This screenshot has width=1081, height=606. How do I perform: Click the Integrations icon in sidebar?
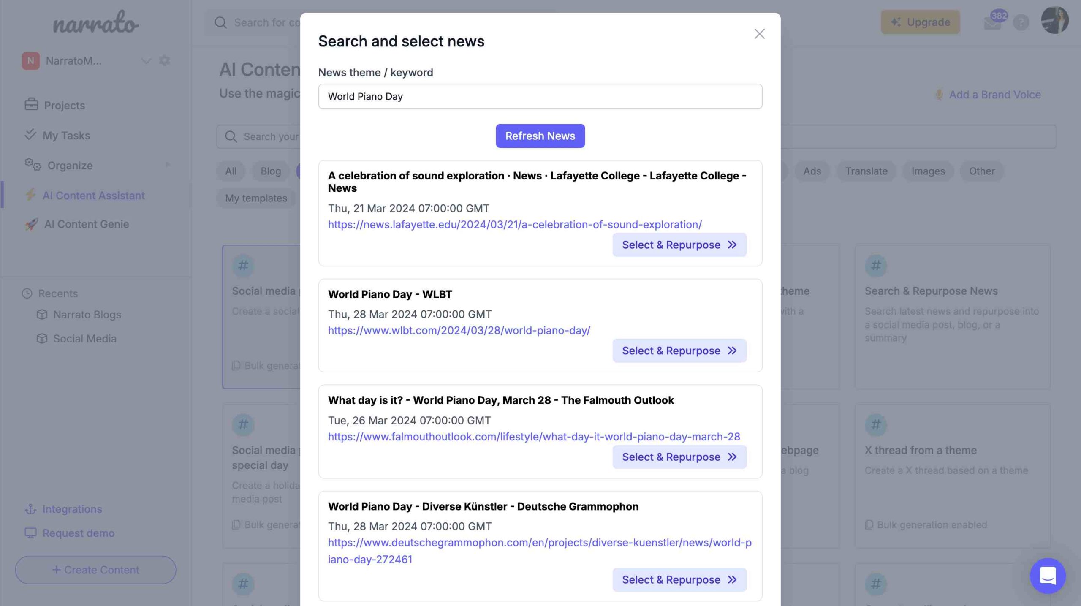(x=30, y=509)
